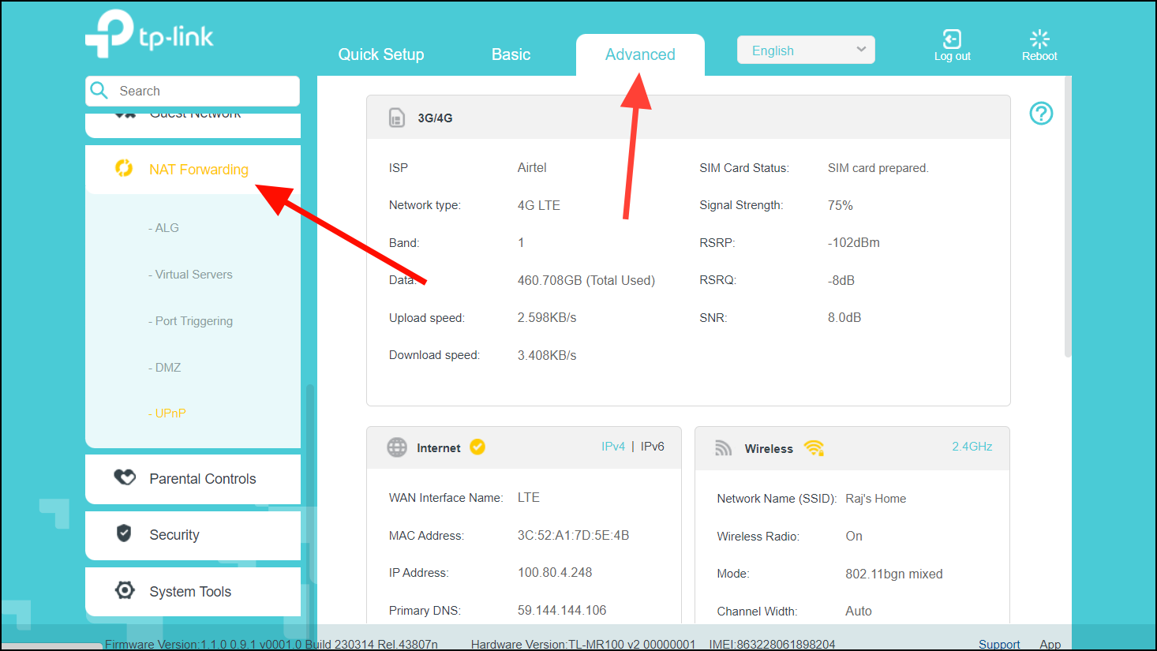Screen dimensions: 1157x651
Task: Click the Internet globe icon
Action: pos(397,447)
